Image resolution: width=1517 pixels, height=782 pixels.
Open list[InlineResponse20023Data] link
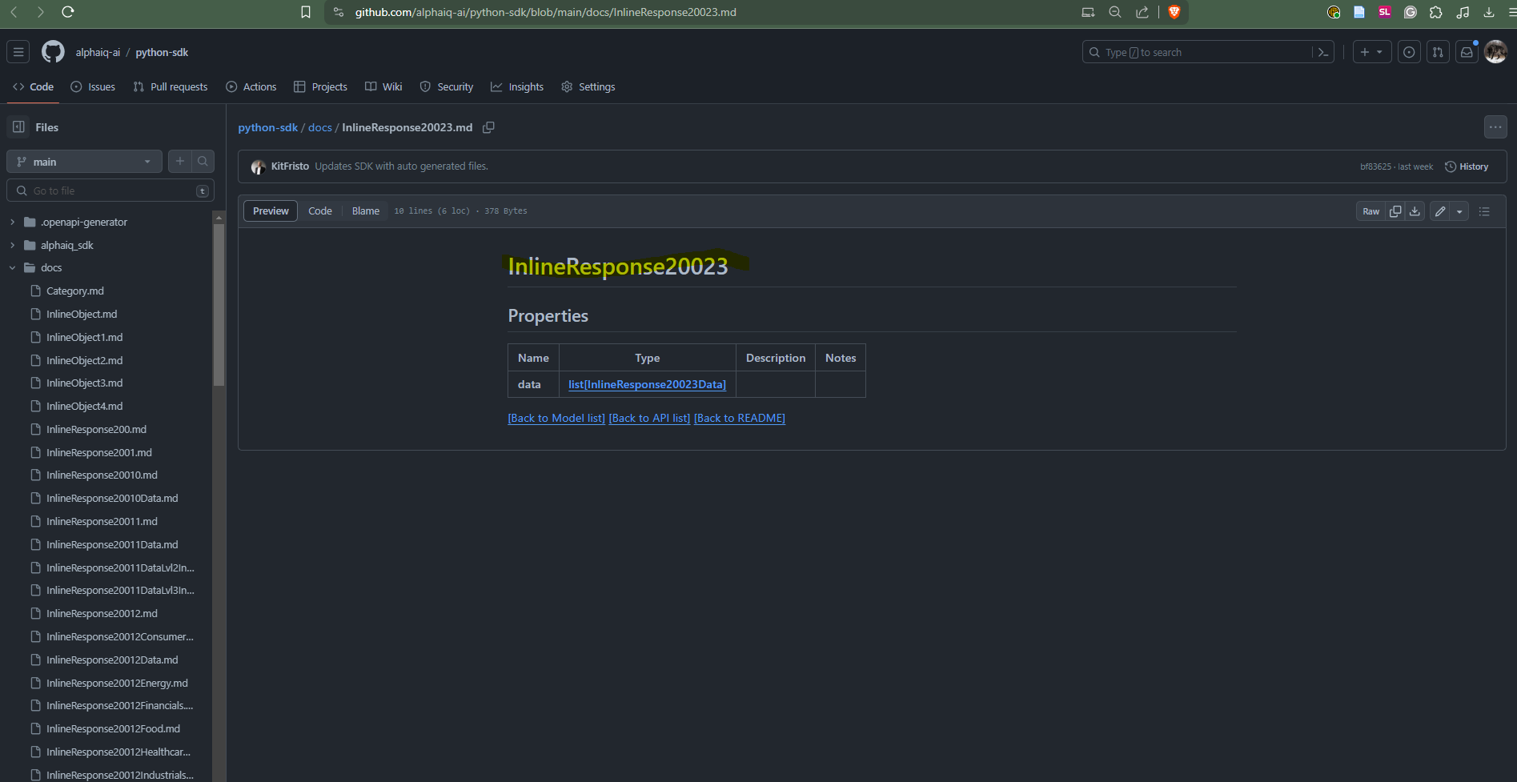tap(647, 385)
